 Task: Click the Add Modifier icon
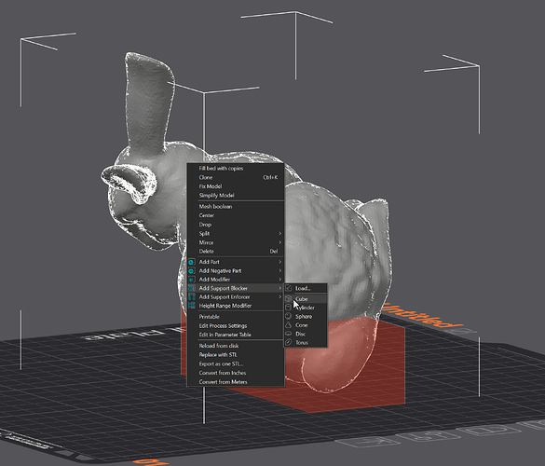(x=192, y=280)
